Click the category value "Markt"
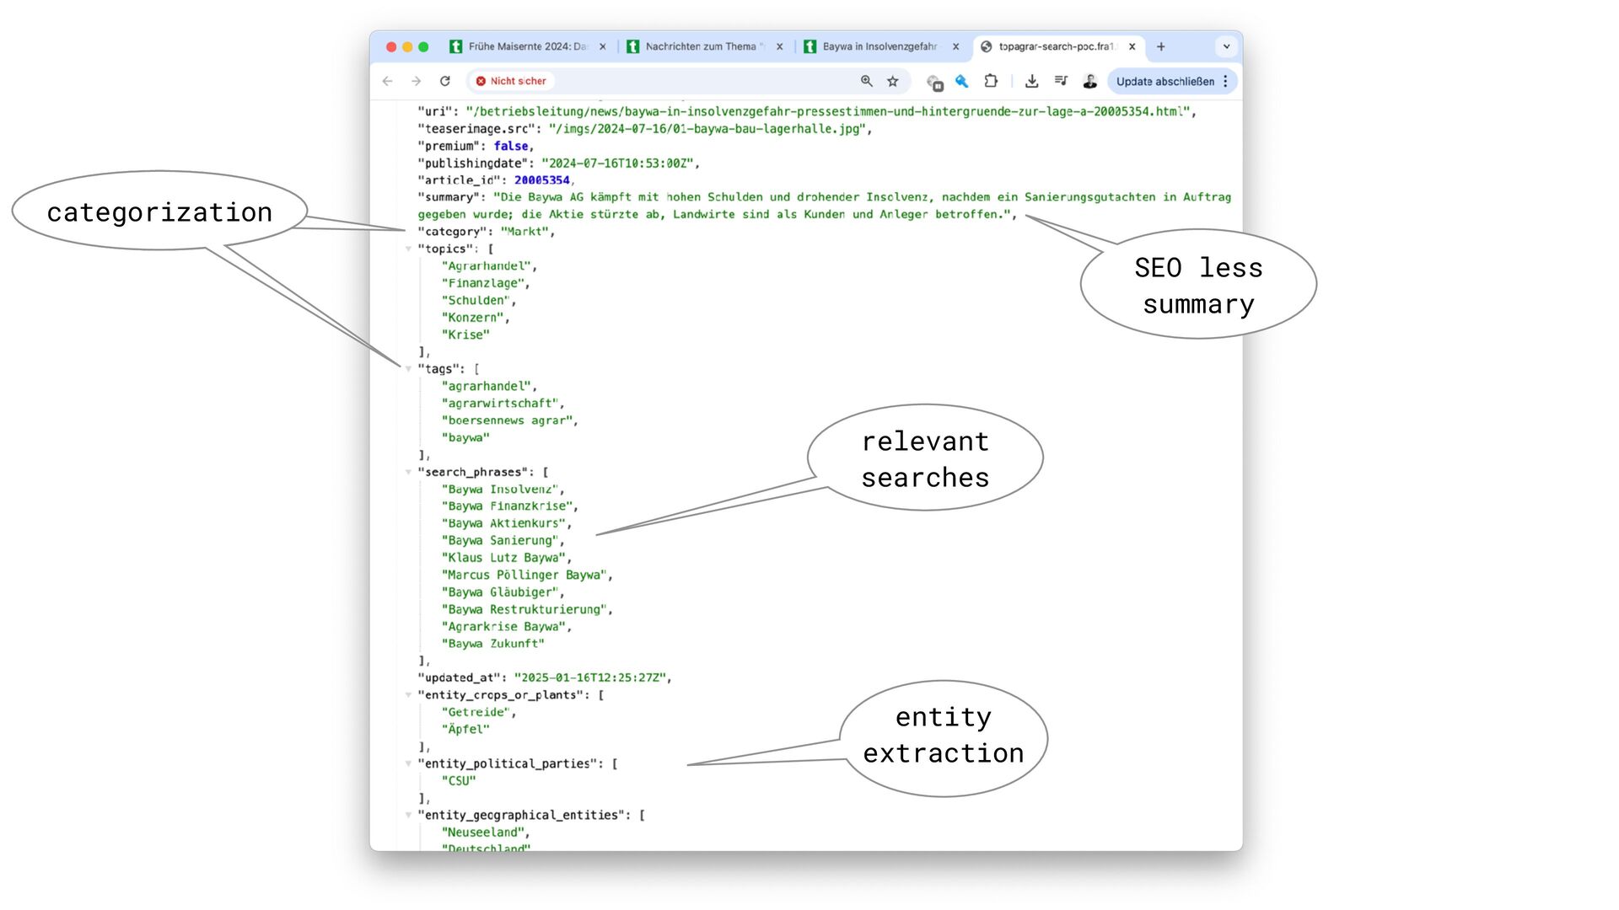This screenshot has width=1619, height=910. (524, 232)
